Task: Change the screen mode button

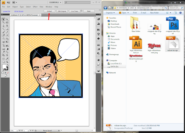Action: (x=5, y=76)
